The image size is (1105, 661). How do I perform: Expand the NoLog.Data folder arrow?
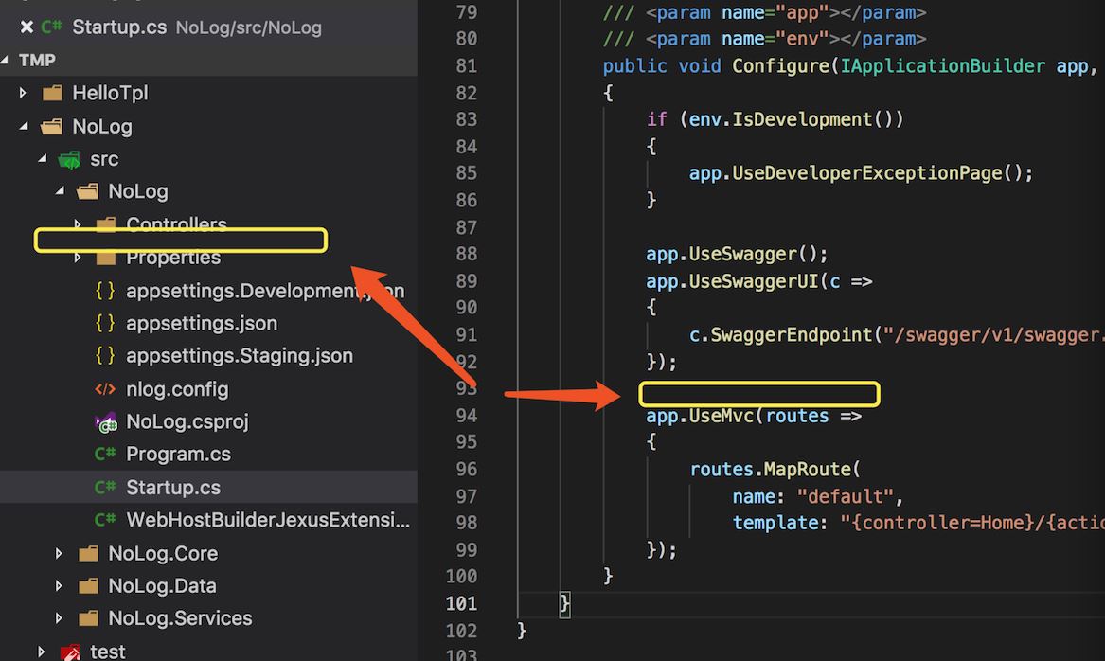60,586
